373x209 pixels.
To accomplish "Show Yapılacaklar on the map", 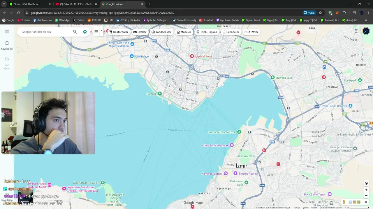I will (x=161, y=32).
